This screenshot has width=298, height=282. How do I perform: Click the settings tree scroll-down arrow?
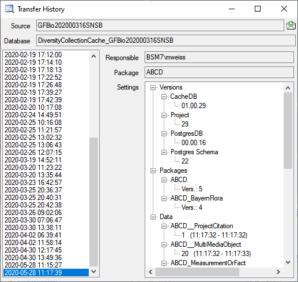(288, 262)
